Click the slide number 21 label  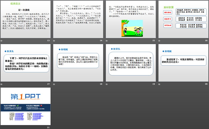(x=48, y=128)
